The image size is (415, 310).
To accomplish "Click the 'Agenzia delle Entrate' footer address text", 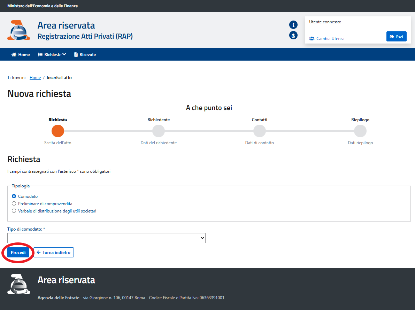I will pyautogui.click(x=131, y=298).
